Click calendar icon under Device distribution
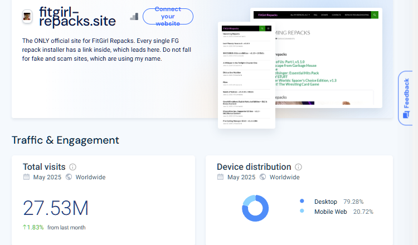Viewport: 418px width, 245px height. tap(220, 177)
